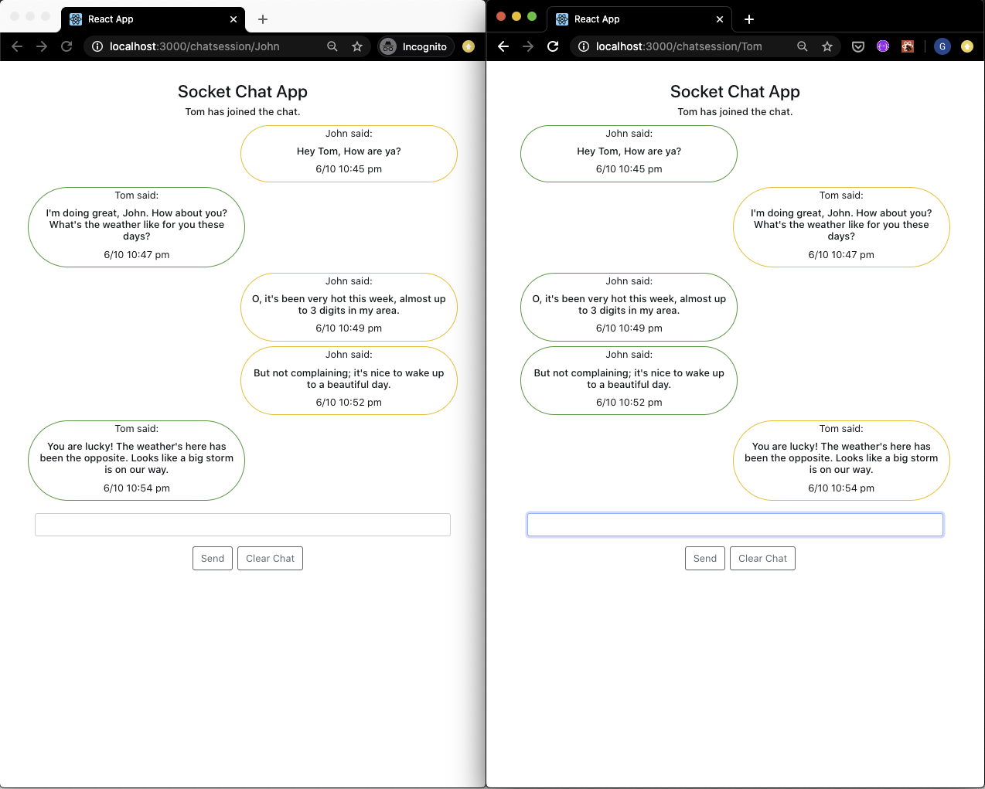Screen dimensions: 985x789
Task: Click yellow update arrow in Tom's window
Action: [967, 46]
